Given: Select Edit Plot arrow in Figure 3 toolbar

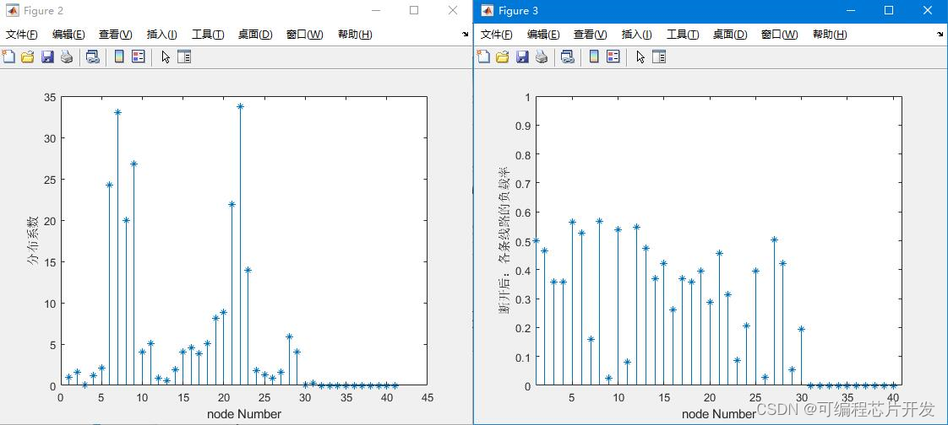Looking at the screenshot, I should pyautogui.click(x=640, y=56).
